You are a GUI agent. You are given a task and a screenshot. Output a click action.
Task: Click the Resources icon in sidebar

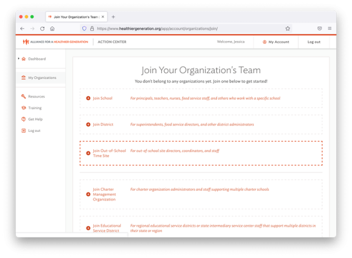tap(24, 96)
